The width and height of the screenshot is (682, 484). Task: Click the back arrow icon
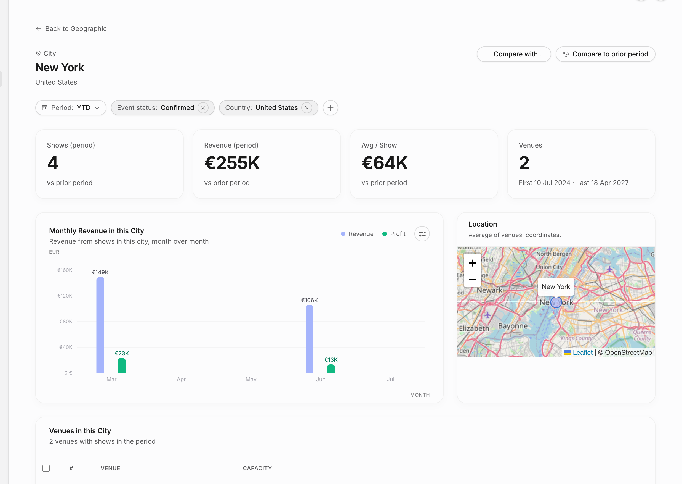click(38, 29)
